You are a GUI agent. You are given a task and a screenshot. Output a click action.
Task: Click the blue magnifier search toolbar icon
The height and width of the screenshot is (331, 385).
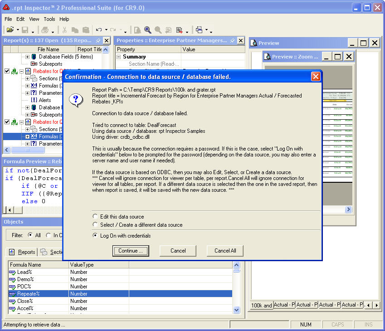pos(147,30)
